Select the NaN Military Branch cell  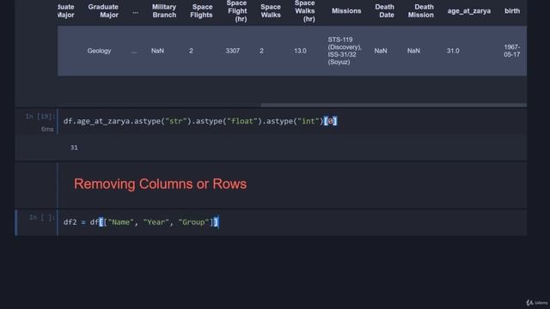(x=157, y=51)
